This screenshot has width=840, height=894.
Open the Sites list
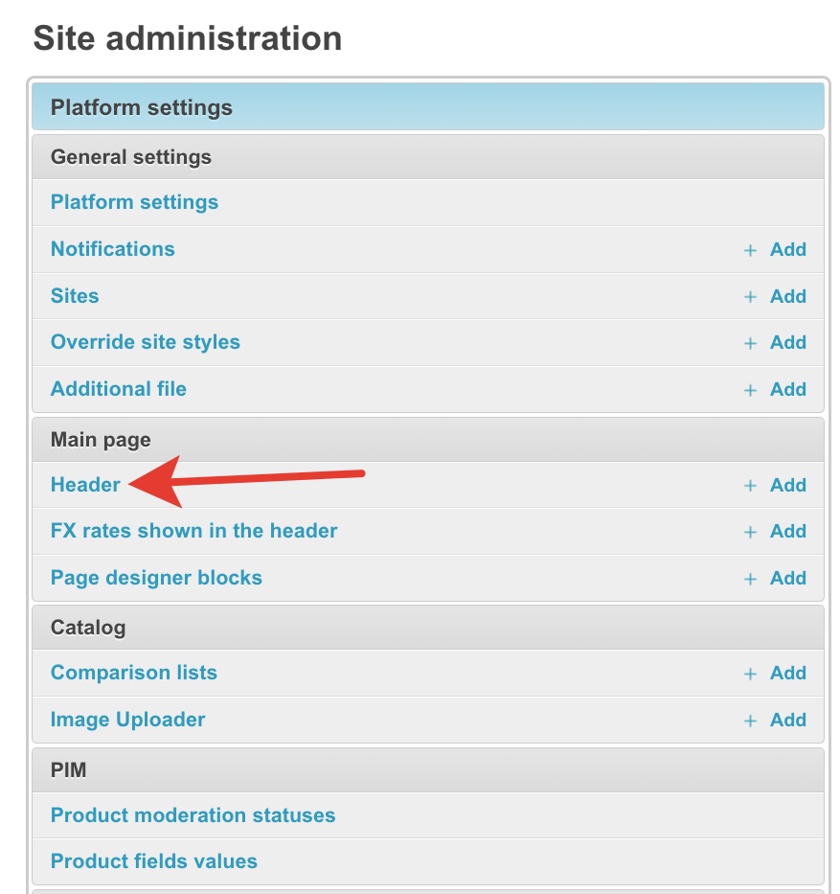pyautogui.click(x=75, y=296)
